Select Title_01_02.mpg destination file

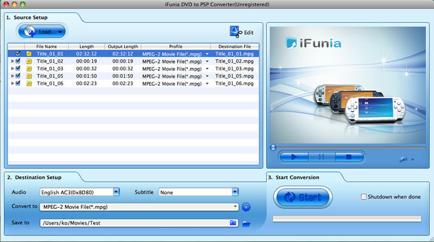234,61
